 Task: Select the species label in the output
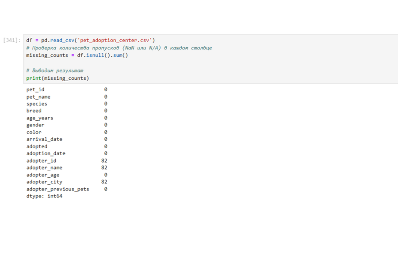(x=37, y=104)
